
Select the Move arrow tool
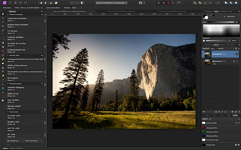(3, 17)
